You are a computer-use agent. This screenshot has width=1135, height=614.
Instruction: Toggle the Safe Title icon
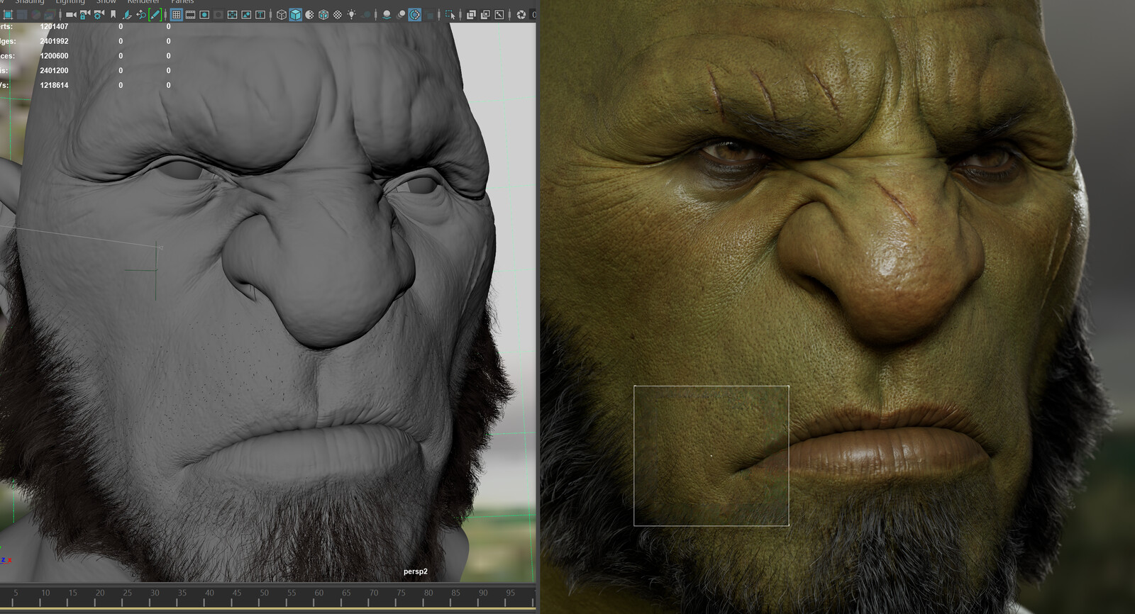coord(260,14)
